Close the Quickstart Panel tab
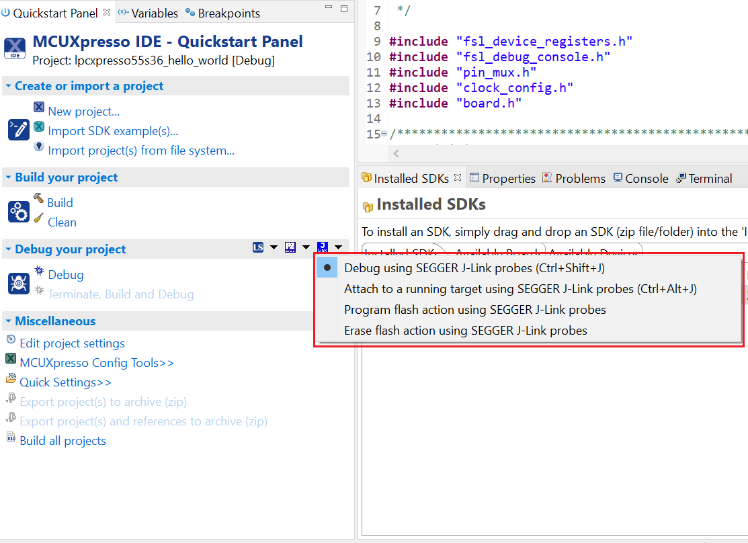This screenshot has width=748, height=543. 107,13
